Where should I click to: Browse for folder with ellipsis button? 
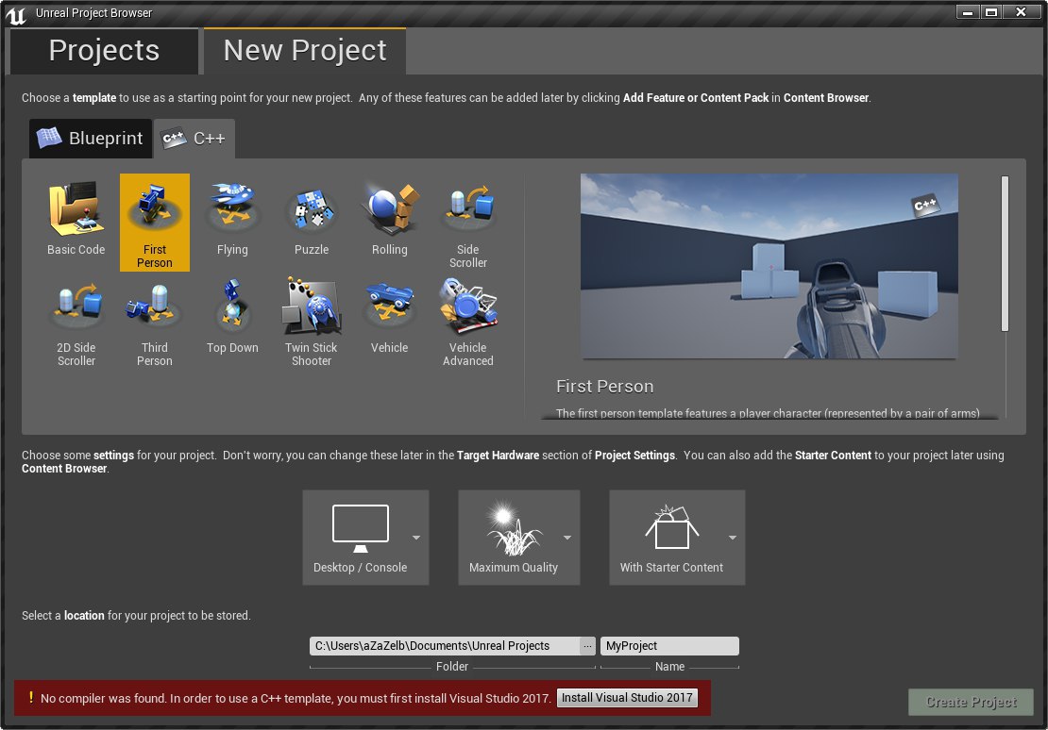click(x=587, y=646)
